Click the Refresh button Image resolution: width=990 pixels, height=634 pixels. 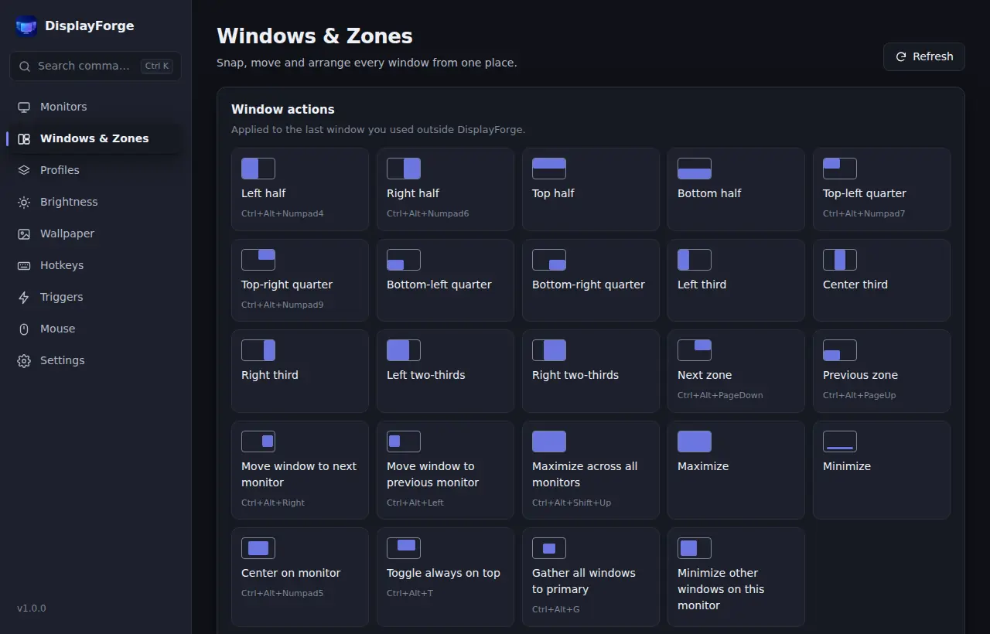pyautogui.click(x=924, y=56)
